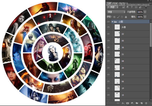
Task: Click thumbnail of layer 20
Action: pos(117,68)
